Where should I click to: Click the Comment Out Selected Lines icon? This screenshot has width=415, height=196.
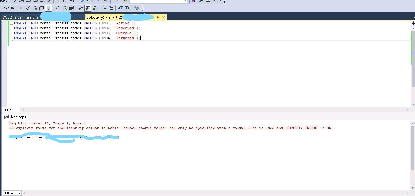(x=104, y=8)
